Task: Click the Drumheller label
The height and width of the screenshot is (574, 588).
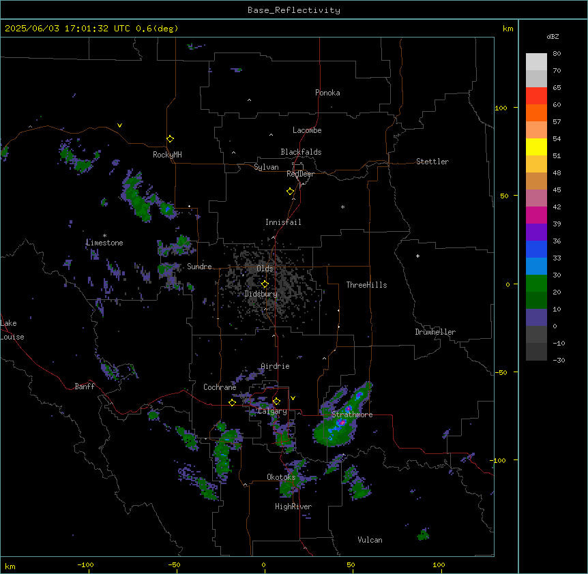Action: (435, 332)
